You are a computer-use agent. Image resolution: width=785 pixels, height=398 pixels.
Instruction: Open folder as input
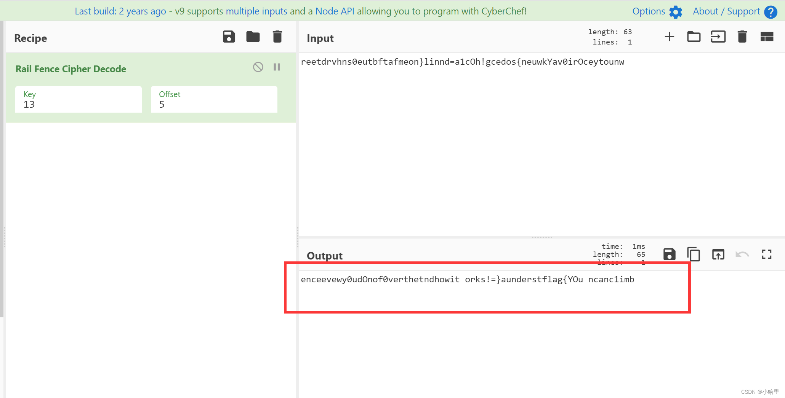pyautogui.click(x=694, y=37)
